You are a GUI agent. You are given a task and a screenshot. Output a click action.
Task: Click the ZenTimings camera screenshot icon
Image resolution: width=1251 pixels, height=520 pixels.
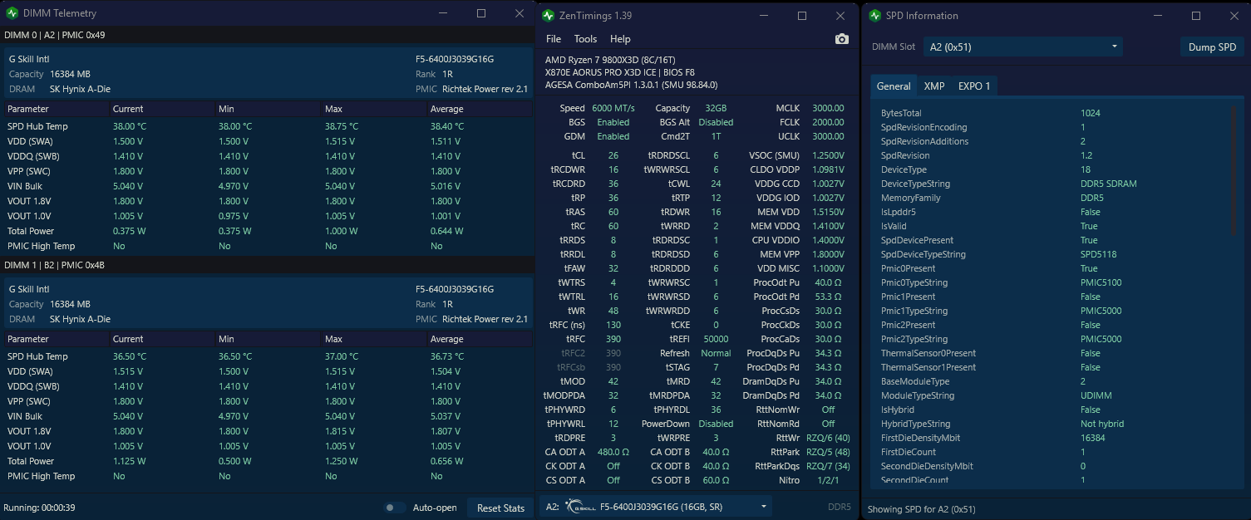tap(842, 39)
